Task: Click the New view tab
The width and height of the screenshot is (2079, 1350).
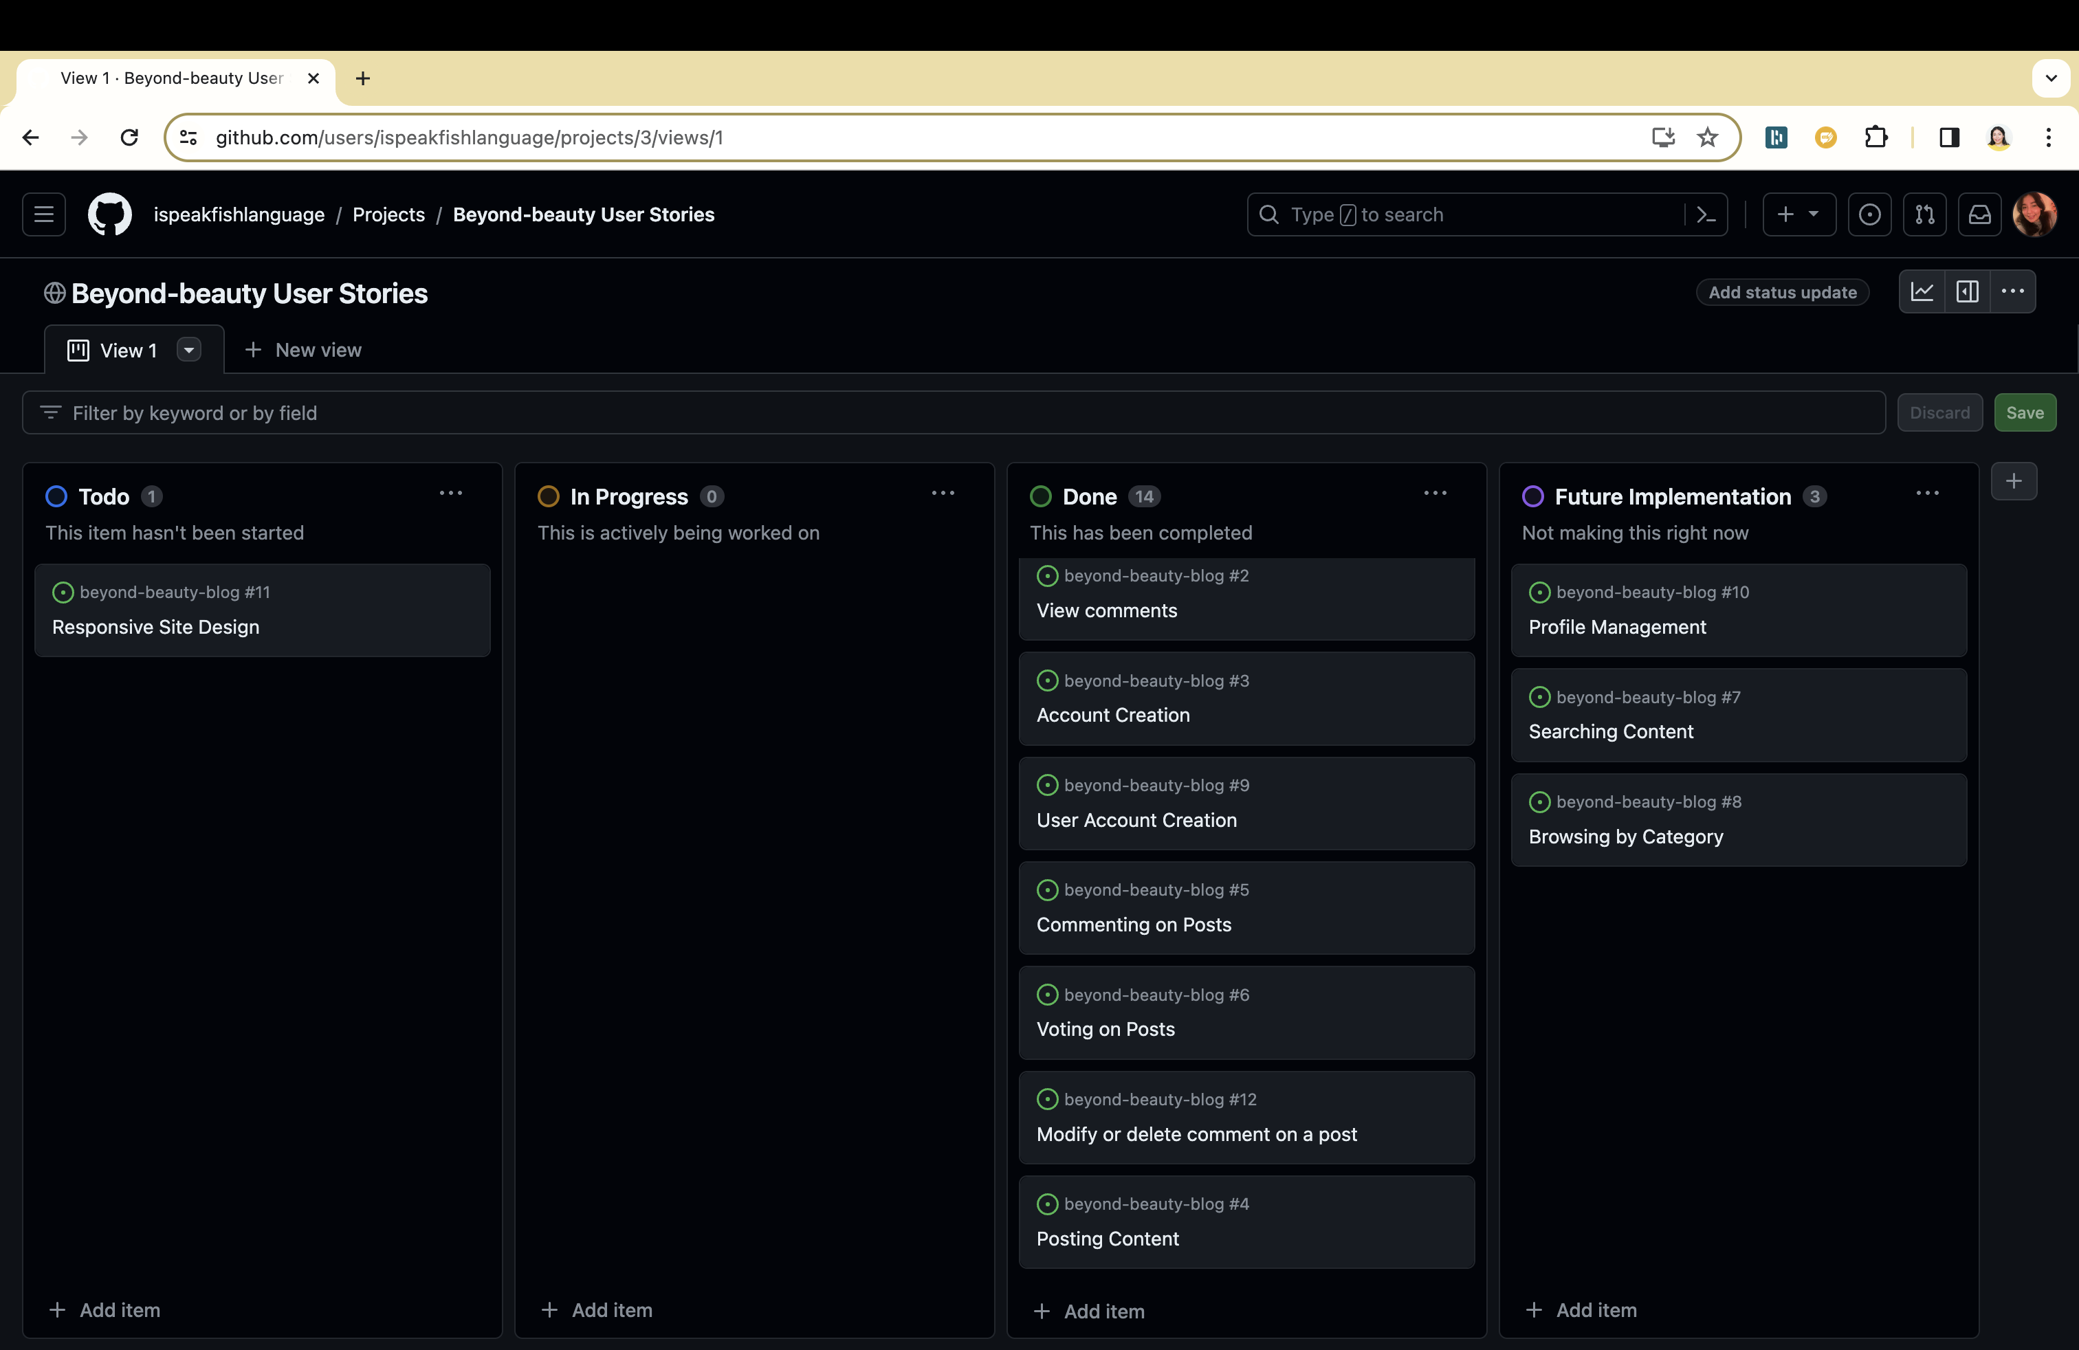Action: pos(303,350)
